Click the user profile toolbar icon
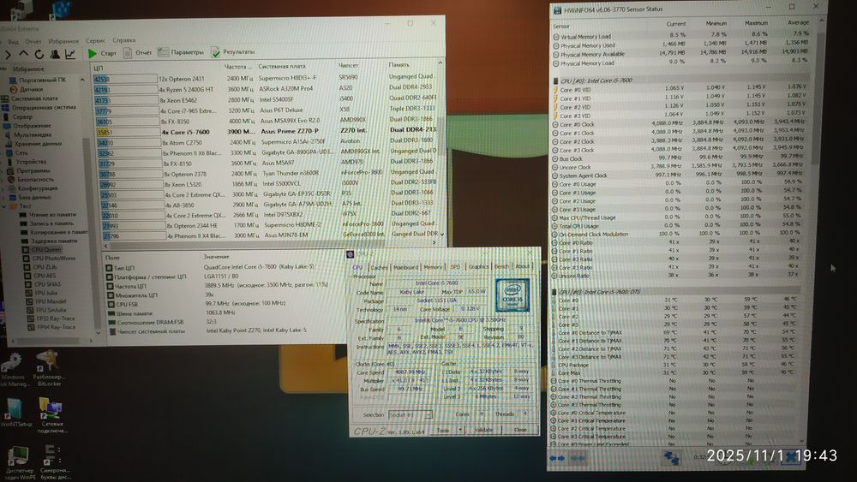The width and height of the screenshot is (857, 482). 55,54
